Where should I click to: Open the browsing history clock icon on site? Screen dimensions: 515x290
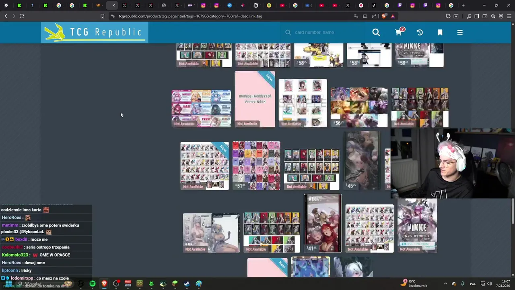point(420,32)
